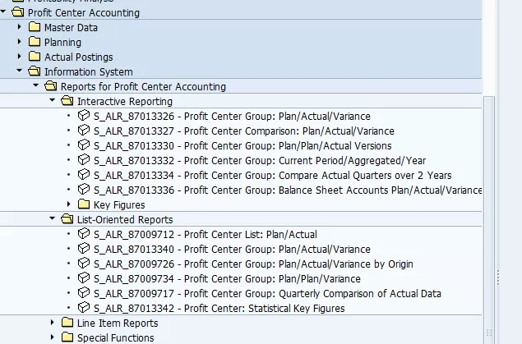Image resolution: width=522 pixels, height=344 pixels.
Task: Click the S_ALR_87013342 transaction cube icon
Action: click(x=83, y=308)
